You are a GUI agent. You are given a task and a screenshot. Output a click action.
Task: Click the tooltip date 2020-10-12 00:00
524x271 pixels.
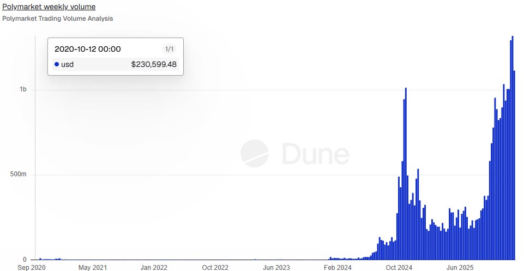tap(88, 49)
